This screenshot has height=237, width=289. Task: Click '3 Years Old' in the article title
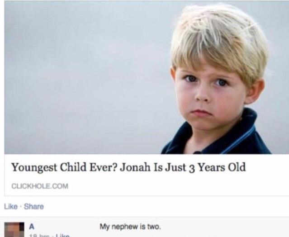[217, 167]
